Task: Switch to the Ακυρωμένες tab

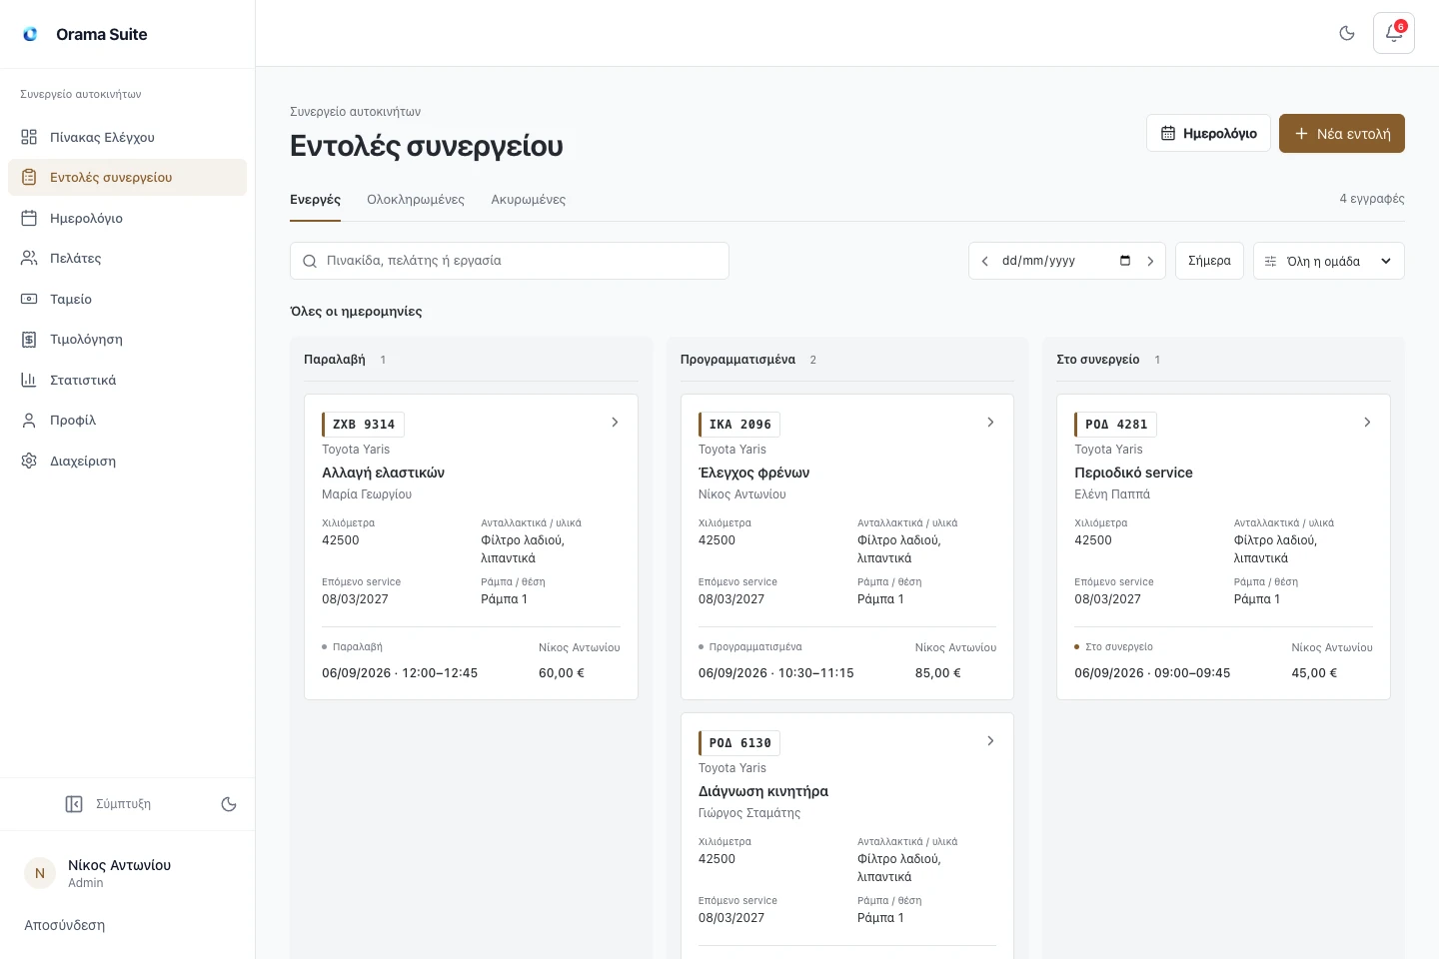Action: [x=529, y=200]
